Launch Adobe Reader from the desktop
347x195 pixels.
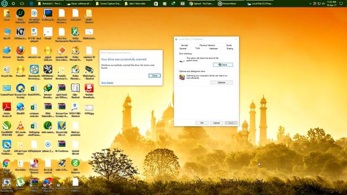pyautogui.click(x=7, y=109)
